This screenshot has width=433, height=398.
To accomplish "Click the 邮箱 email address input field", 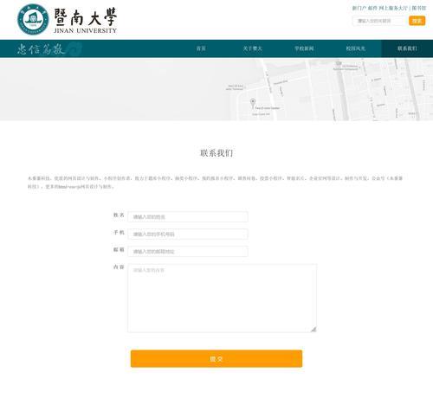I will coord(188,251).
